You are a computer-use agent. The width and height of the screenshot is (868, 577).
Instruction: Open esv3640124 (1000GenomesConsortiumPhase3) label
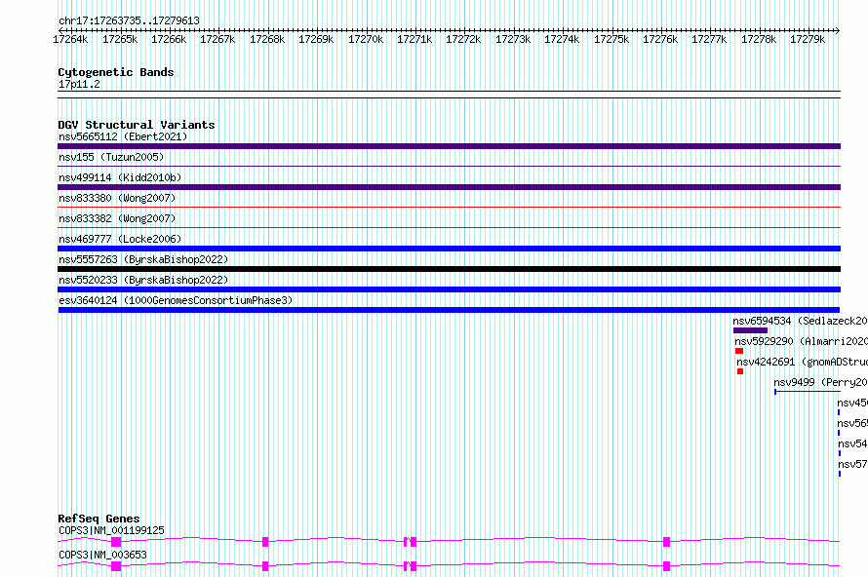(x=176, y=300)
